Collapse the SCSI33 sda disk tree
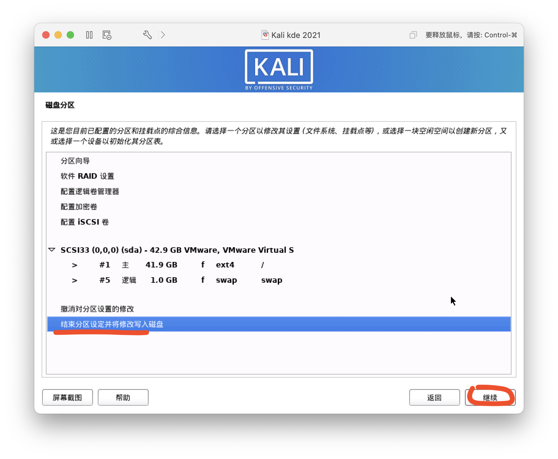 (x=52, y=250)
